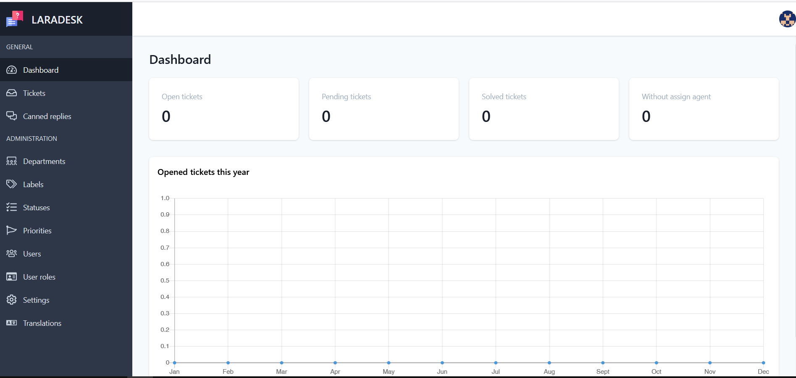Open the user avatar menu
Screen dimensions: 796x378
pyautogui.click(x=787, y=19)
